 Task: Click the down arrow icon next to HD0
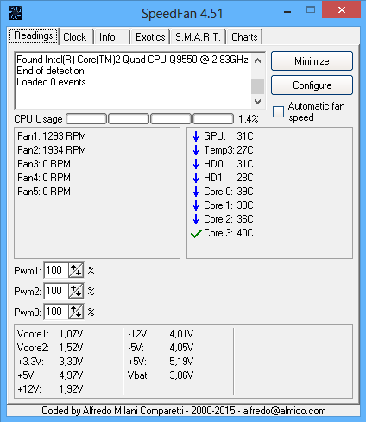point(196,164)
